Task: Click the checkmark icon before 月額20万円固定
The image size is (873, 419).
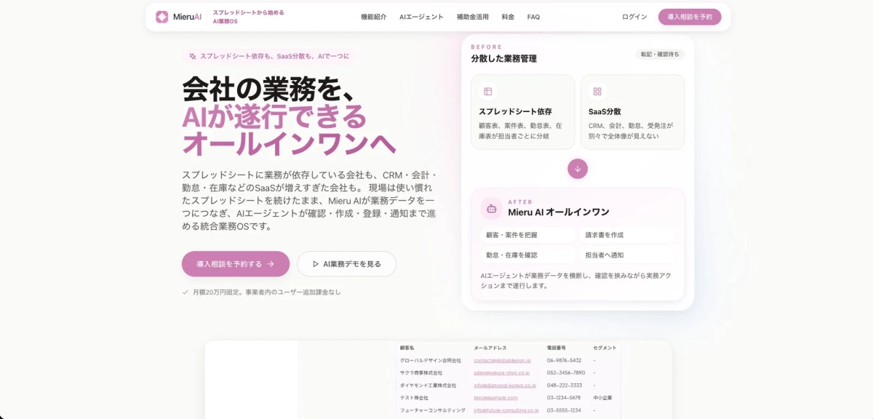Action: pyautogui.click(x=186, y=292)
